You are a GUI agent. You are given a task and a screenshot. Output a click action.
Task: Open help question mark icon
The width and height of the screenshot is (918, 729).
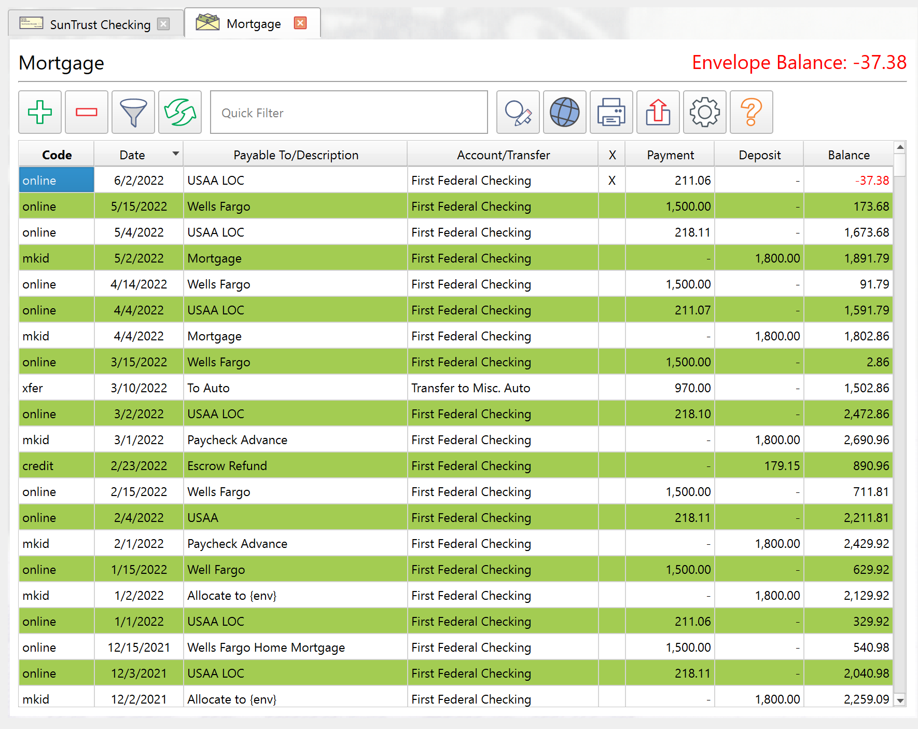tap(752, 112)
